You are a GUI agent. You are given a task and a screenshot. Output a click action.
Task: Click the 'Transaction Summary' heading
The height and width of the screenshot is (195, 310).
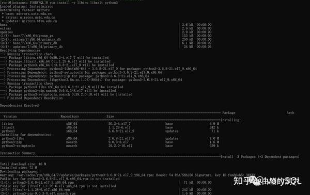click(18, 153)
